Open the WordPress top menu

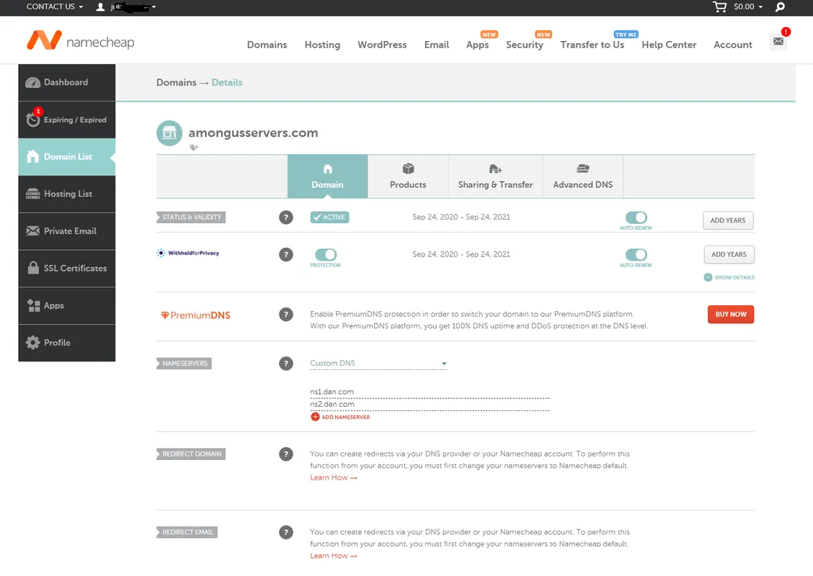point(382,45)
